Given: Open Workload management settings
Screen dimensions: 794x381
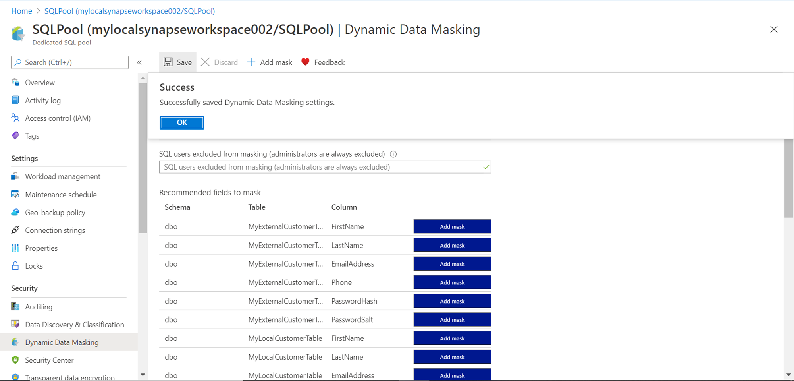Looking at the screenshot, I should point(62,176).
